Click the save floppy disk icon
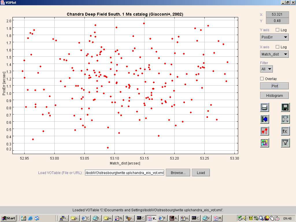The height and width of the screenshot is (222, 296). tap(285, 108)
